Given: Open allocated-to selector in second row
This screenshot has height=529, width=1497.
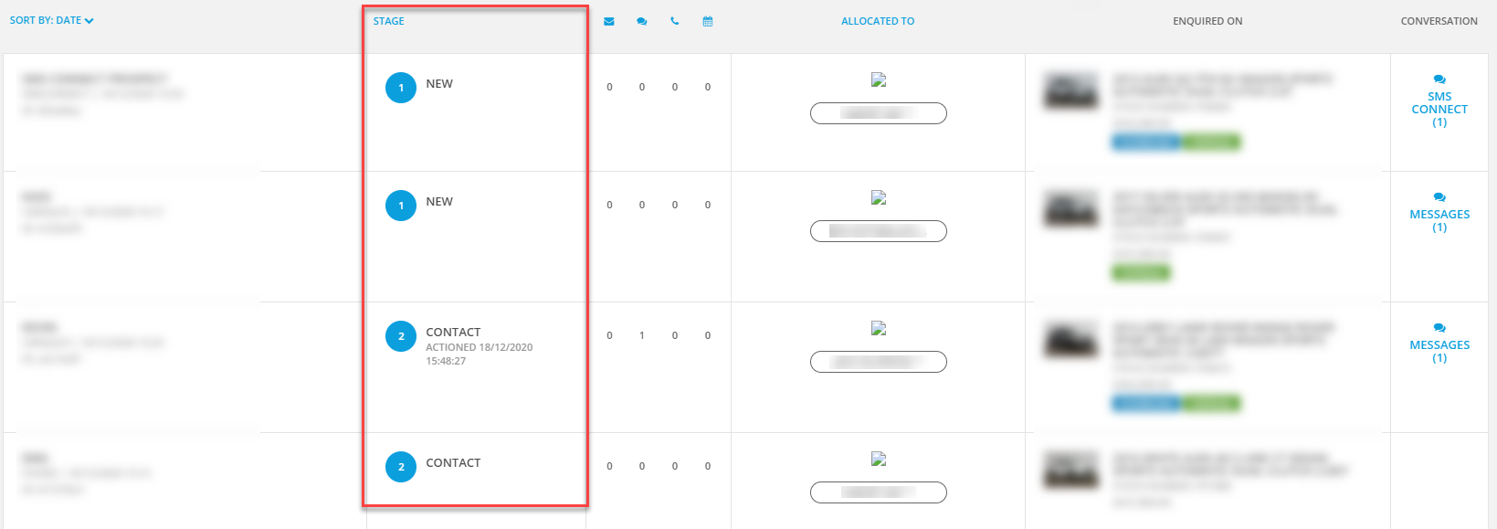Looking at the screenshot, I should [x=878, y=231].
